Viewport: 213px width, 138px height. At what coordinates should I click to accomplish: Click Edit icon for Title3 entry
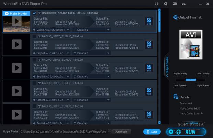point(149,68)
